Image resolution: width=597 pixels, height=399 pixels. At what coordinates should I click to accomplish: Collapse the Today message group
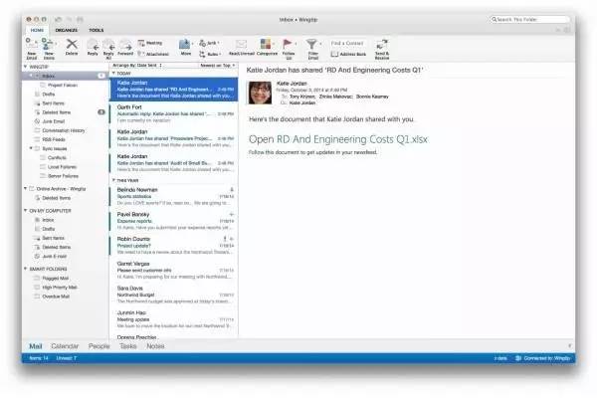[x=113, y=73]
